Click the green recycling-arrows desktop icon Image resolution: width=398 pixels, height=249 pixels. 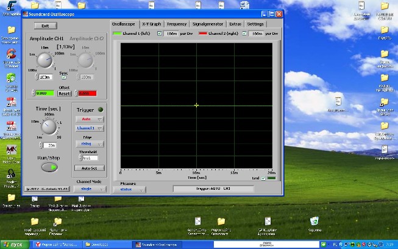click(11, 78)
